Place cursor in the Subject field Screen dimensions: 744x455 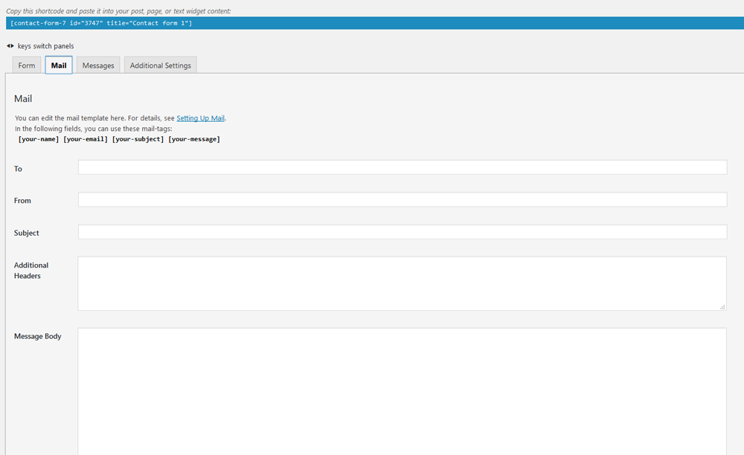pyautogui.click(x=402, y=232)
